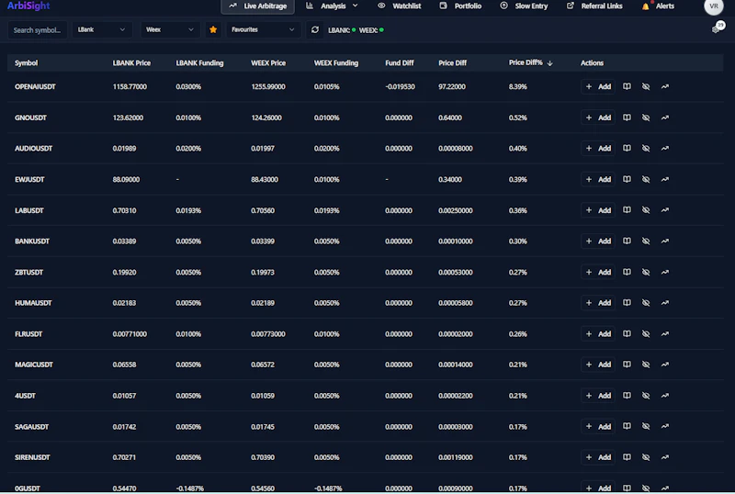Open chart icon for FLRUSDT row
Screen dimensions: 735x494
click(665, 334)
